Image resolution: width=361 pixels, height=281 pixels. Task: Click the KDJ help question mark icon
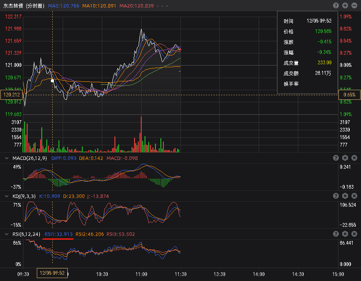coord(336,195)
